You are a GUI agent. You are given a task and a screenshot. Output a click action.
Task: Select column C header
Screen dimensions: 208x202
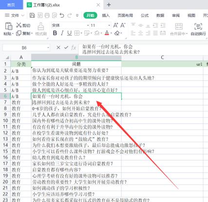(x=162, y=57)
